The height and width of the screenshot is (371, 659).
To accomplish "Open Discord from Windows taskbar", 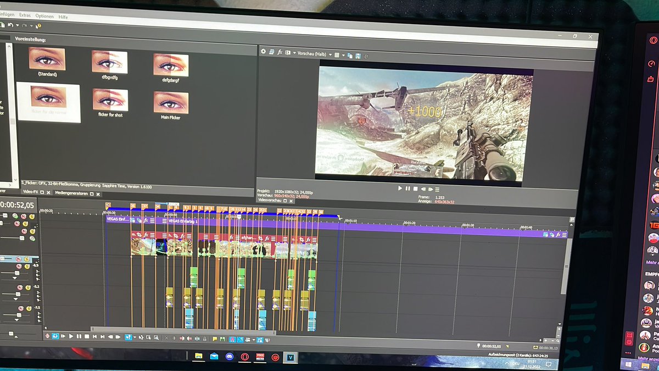I will tap(230, 356).
